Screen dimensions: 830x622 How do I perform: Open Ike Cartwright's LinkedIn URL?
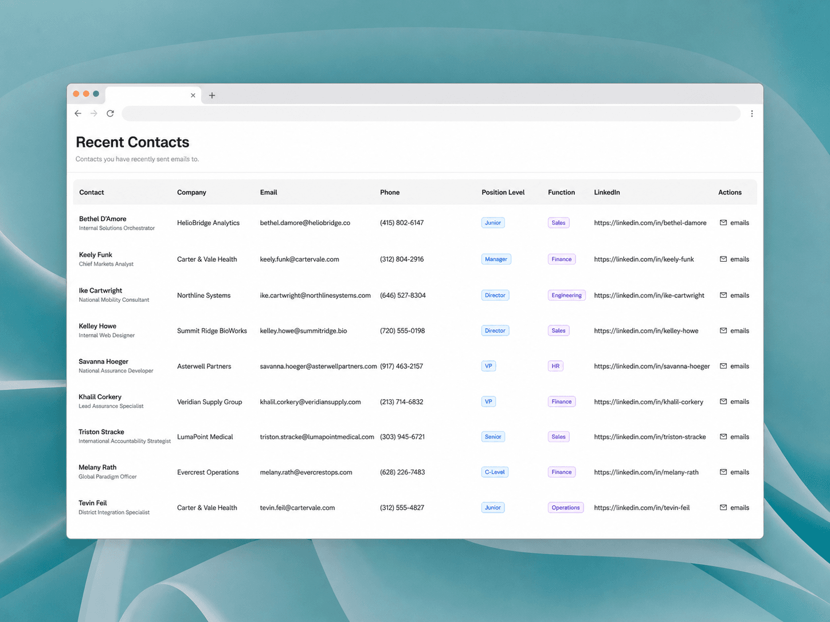click(649, 296)
